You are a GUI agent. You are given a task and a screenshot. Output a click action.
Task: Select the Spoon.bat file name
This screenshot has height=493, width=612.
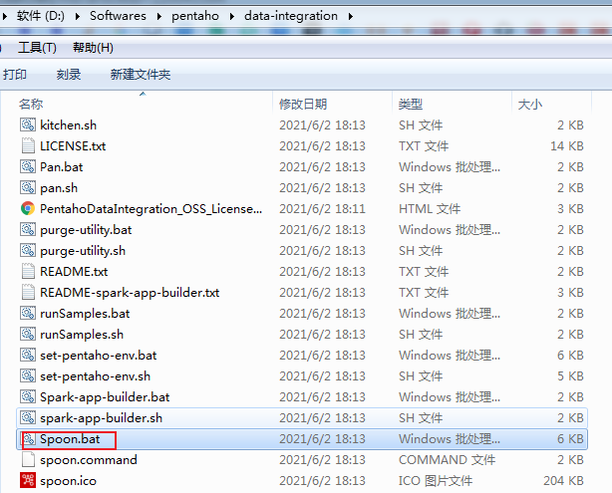point(70,439)
